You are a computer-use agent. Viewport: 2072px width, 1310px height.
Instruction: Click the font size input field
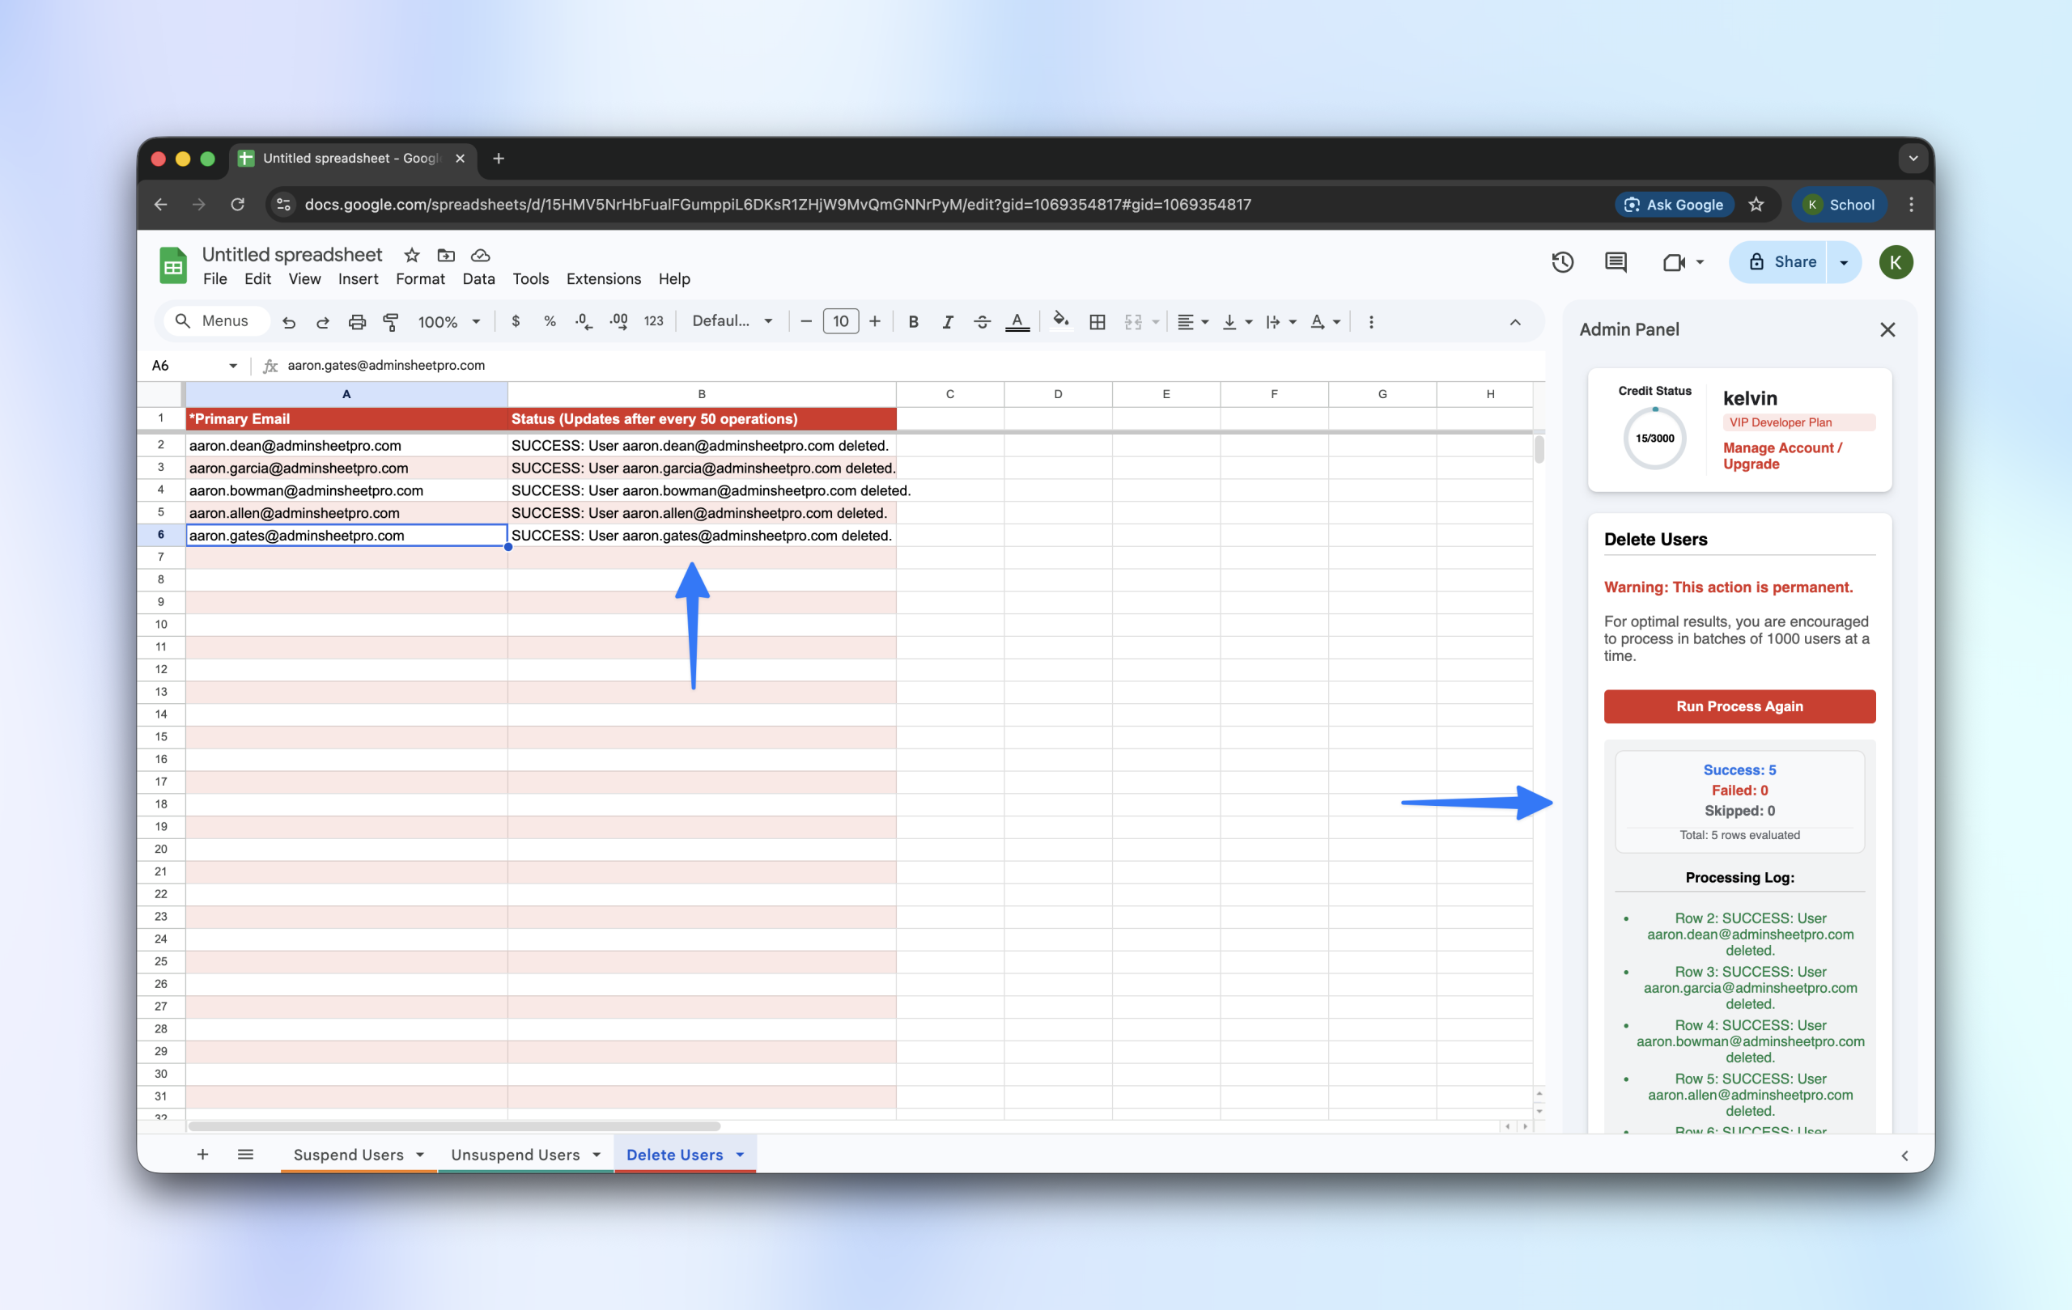pyautogui.click(x=840, y=322)
